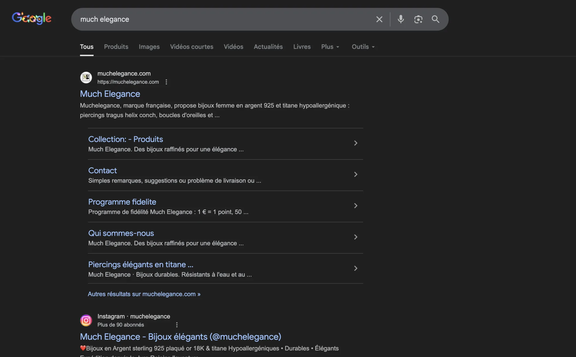The height and width of the screenshot is (357, 576).
Task: Open Google Lens image search
Action: pyautogui.click(x=418, y=19)
